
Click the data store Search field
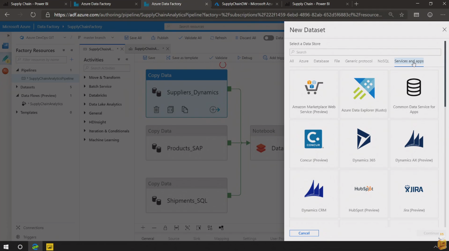365,52
